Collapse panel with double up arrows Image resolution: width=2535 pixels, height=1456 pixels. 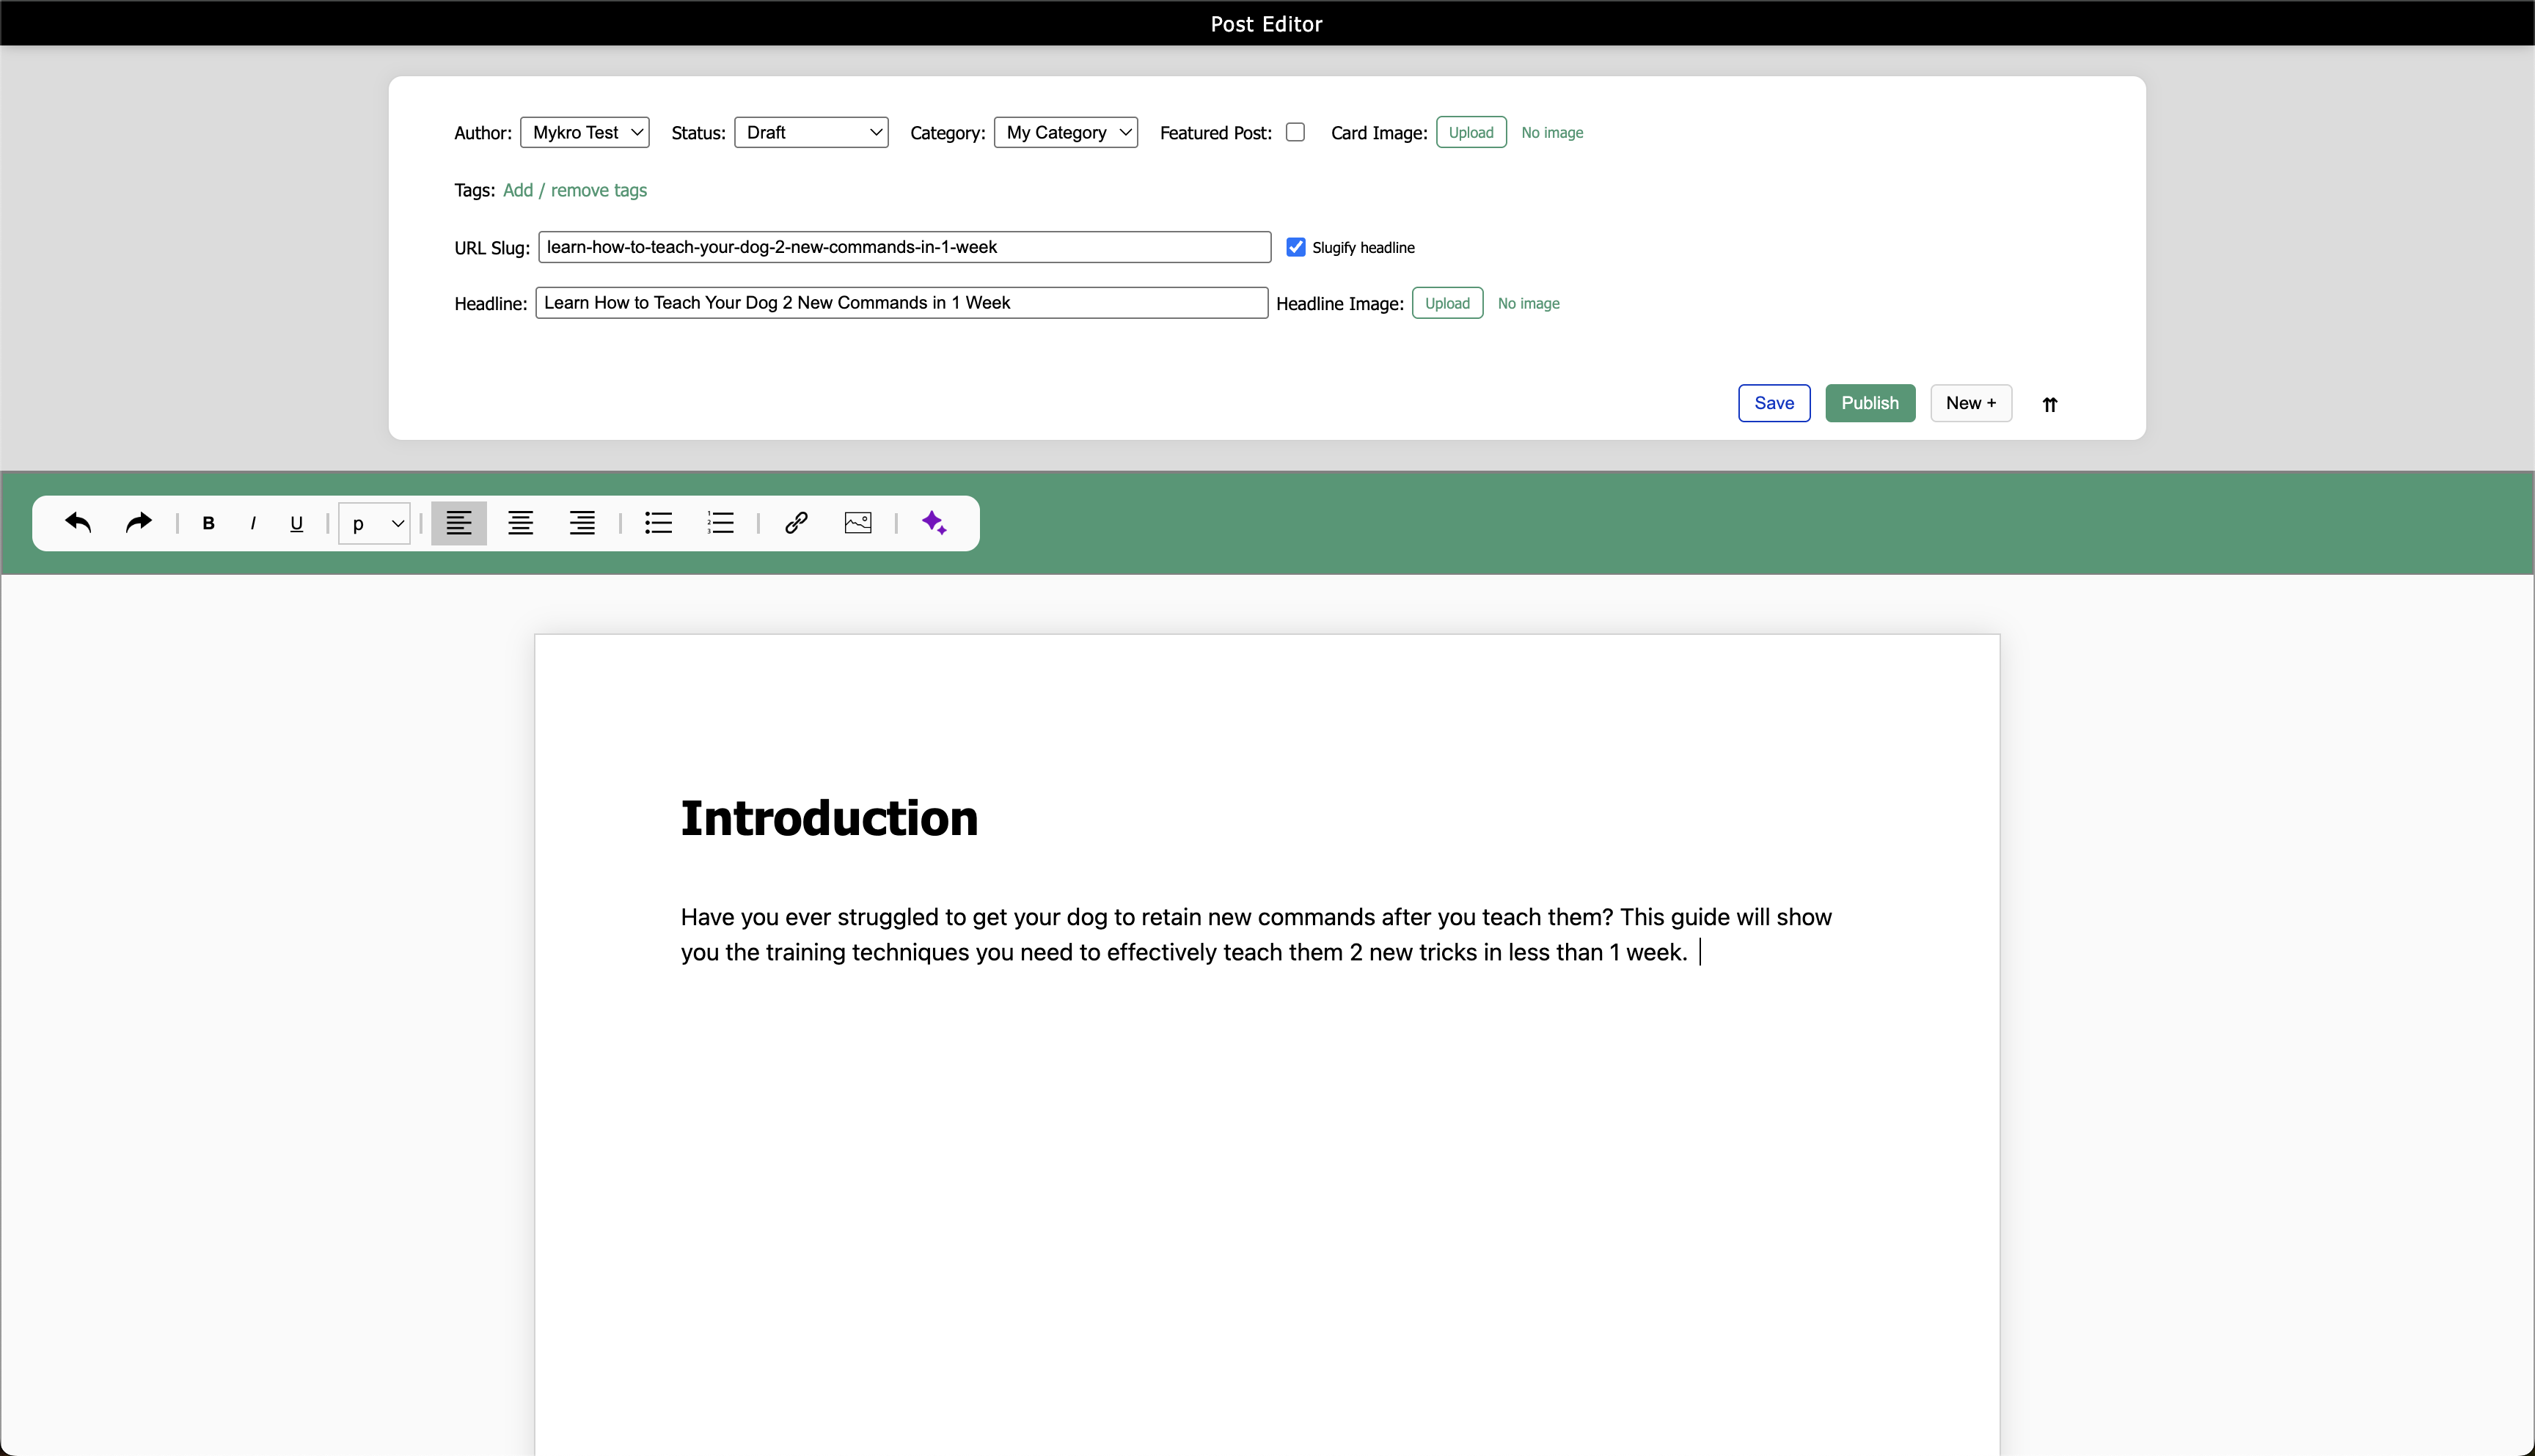[x=2049, y=404]
